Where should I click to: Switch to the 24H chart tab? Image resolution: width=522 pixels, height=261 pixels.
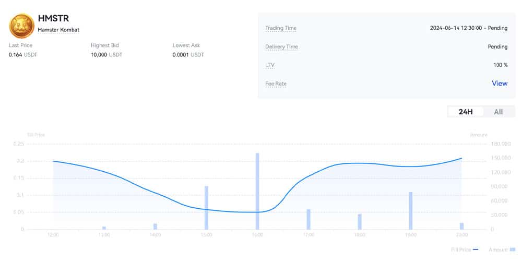(466, 112)
